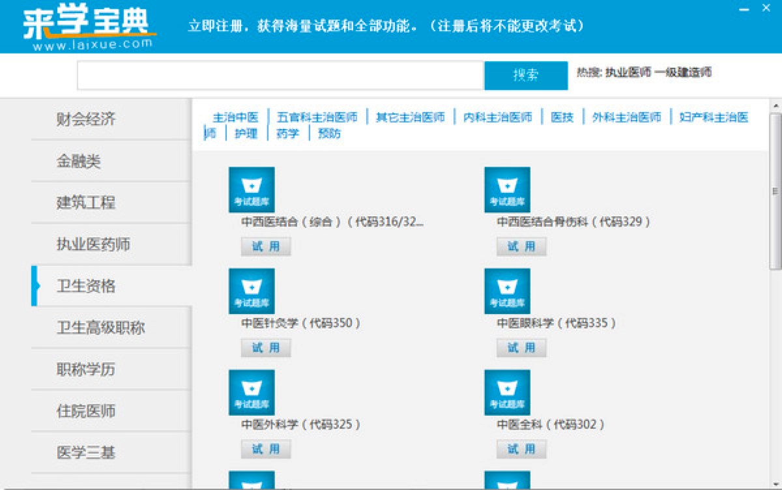Open the 预防 subcategory link

pyautogui.click(x=329, y=134)
